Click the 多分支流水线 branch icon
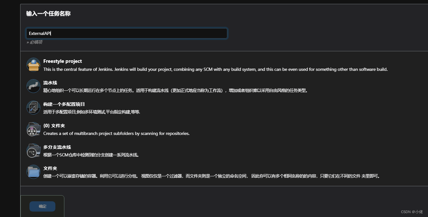This screenshot has height=217, width=428. click(33, 151)
